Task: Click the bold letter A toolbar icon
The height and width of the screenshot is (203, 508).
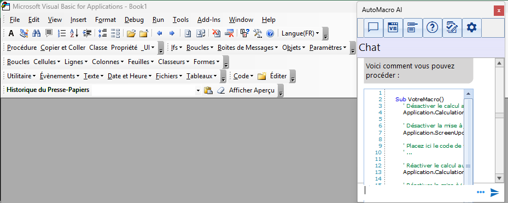Action: click(11, 33)
